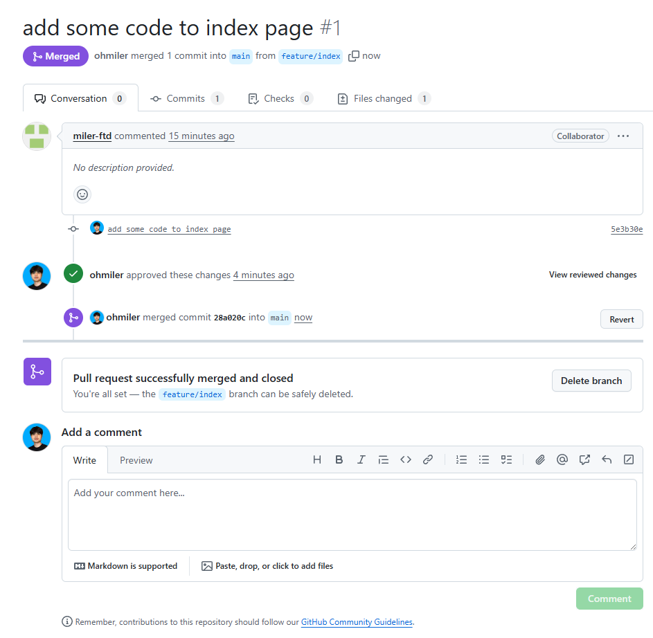Screen dimensions: 653x638
Task: Insert a heading in the comment
Action: coord(317,459)
